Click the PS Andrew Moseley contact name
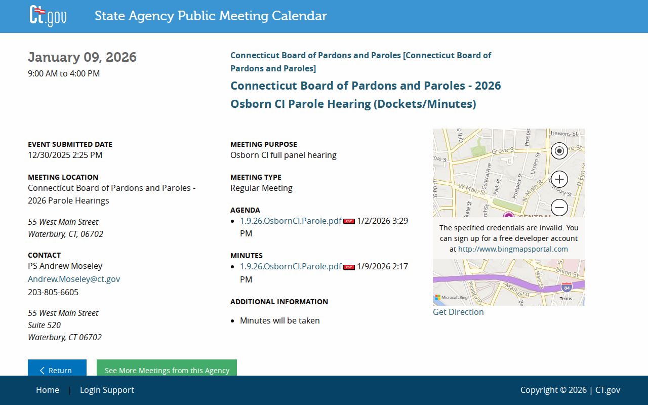This screenshot has width=648, height=405. [x=65, y=266]
